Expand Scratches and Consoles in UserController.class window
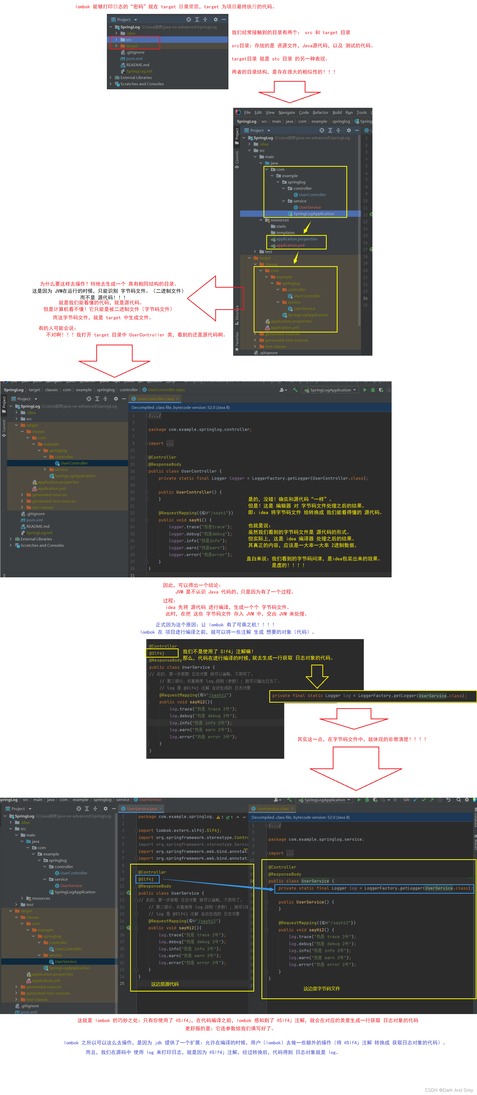 point(11,545)
